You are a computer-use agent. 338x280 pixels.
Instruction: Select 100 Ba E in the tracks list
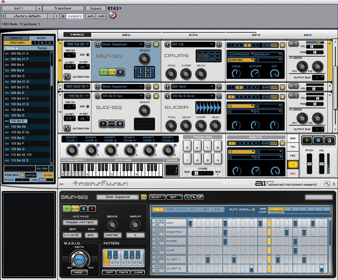18,121
